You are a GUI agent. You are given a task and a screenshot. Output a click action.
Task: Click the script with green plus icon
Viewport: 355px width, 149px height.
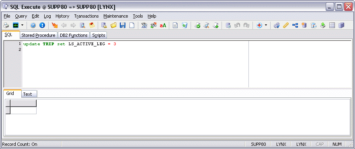coord(215,26)
